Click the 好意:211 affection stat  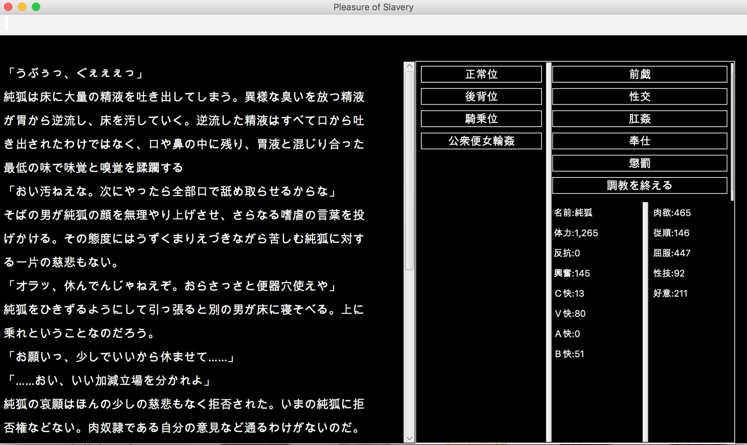pos(670,294)
